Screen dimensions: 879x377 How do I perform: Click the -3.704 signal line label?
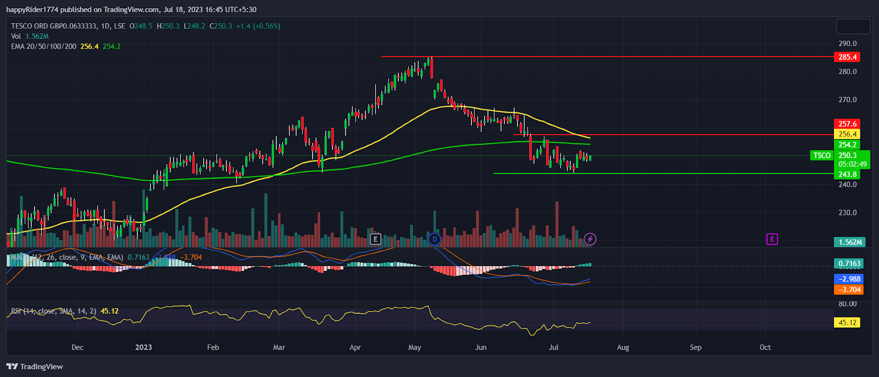(x=849, y=290)
